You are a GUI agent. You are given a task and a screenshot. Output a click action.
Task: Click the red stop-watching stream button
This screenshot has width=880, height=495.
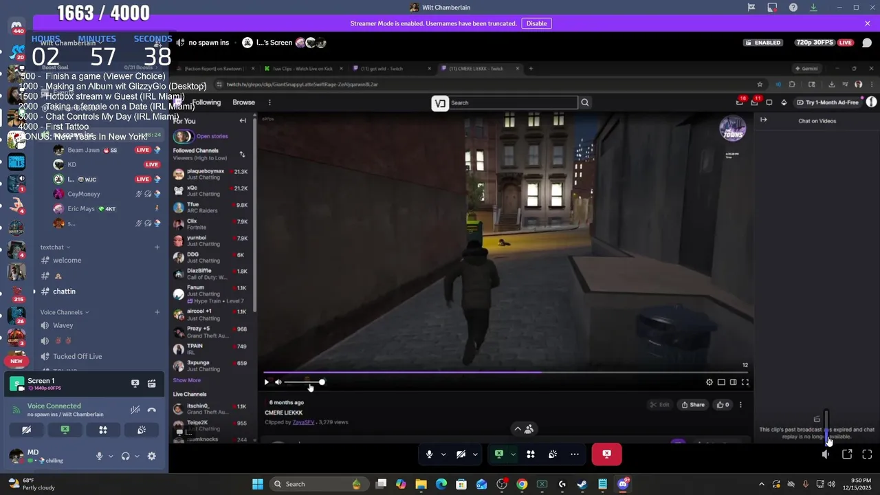tap(606, 454)
